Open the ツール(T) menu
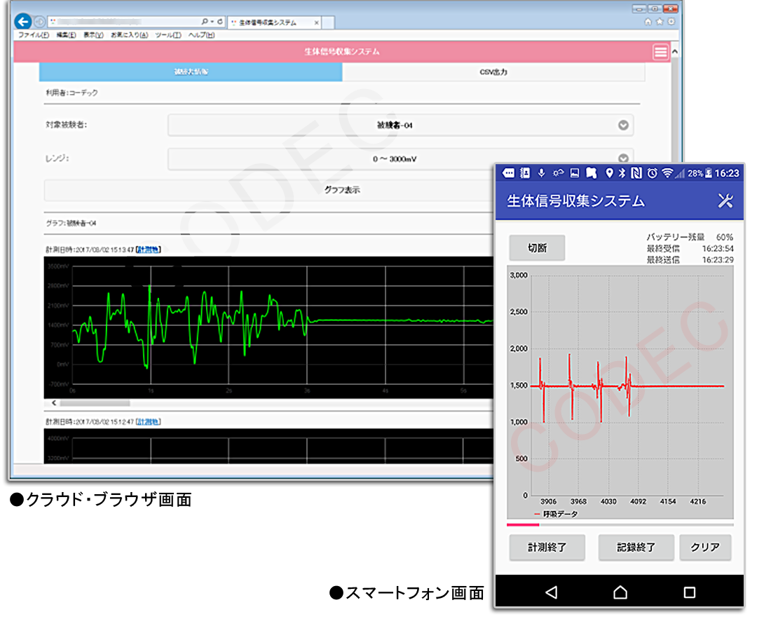This screenshot has height=619, width=778. (168, 35)
